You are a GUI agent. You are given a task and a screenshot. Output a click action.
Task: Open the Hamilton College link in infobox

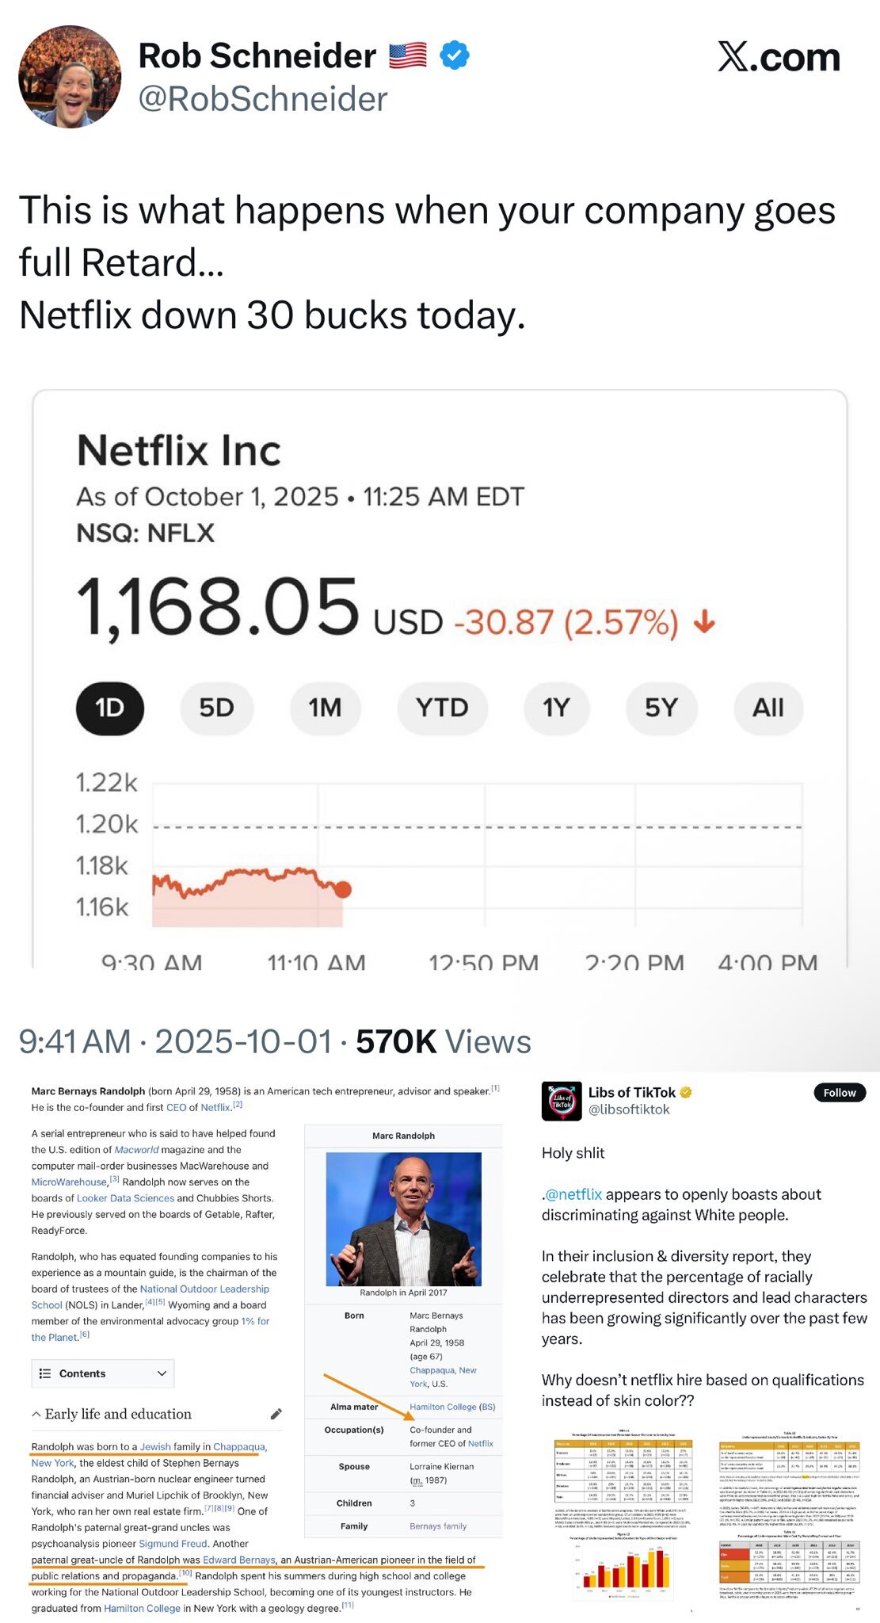click(x=443, y=1407)
